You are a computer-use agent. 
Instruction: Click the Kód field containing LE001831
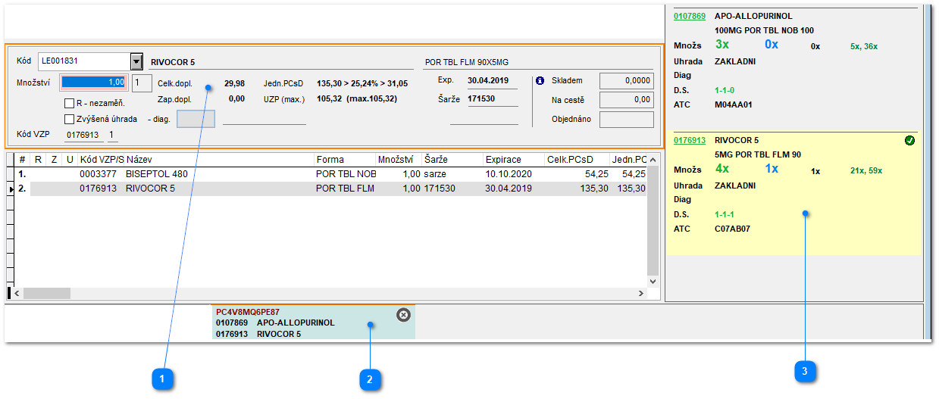(x=84, y=61)
